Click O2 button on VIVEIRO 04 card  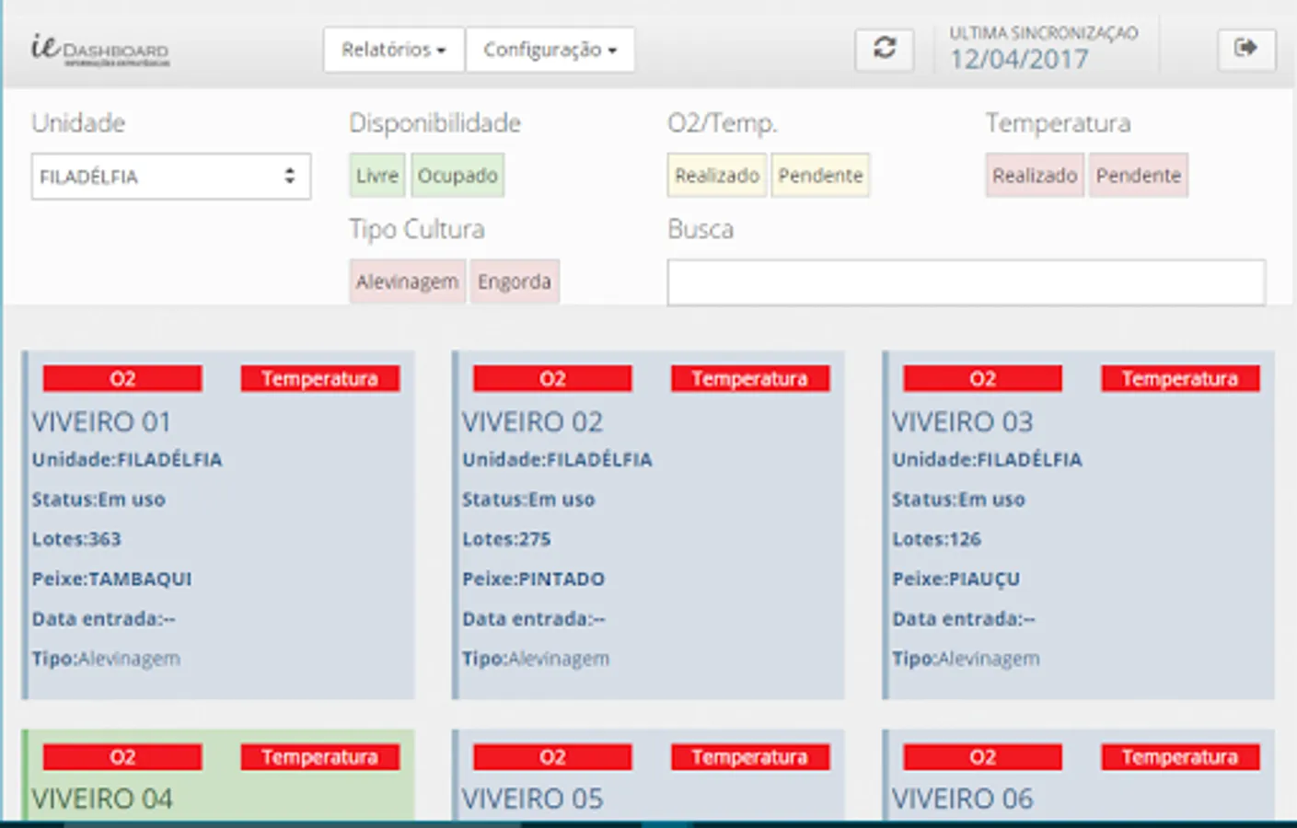[122, 757]
